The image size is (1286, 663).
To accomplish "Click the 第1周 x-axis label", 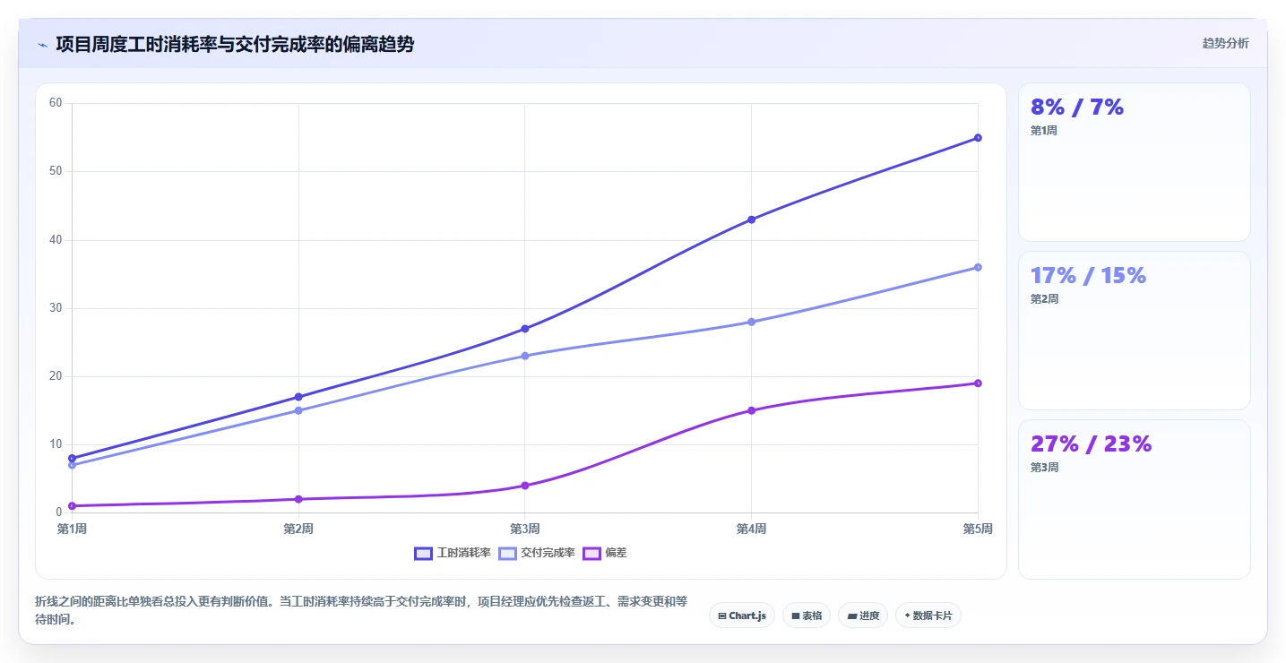I will (72, 529).
